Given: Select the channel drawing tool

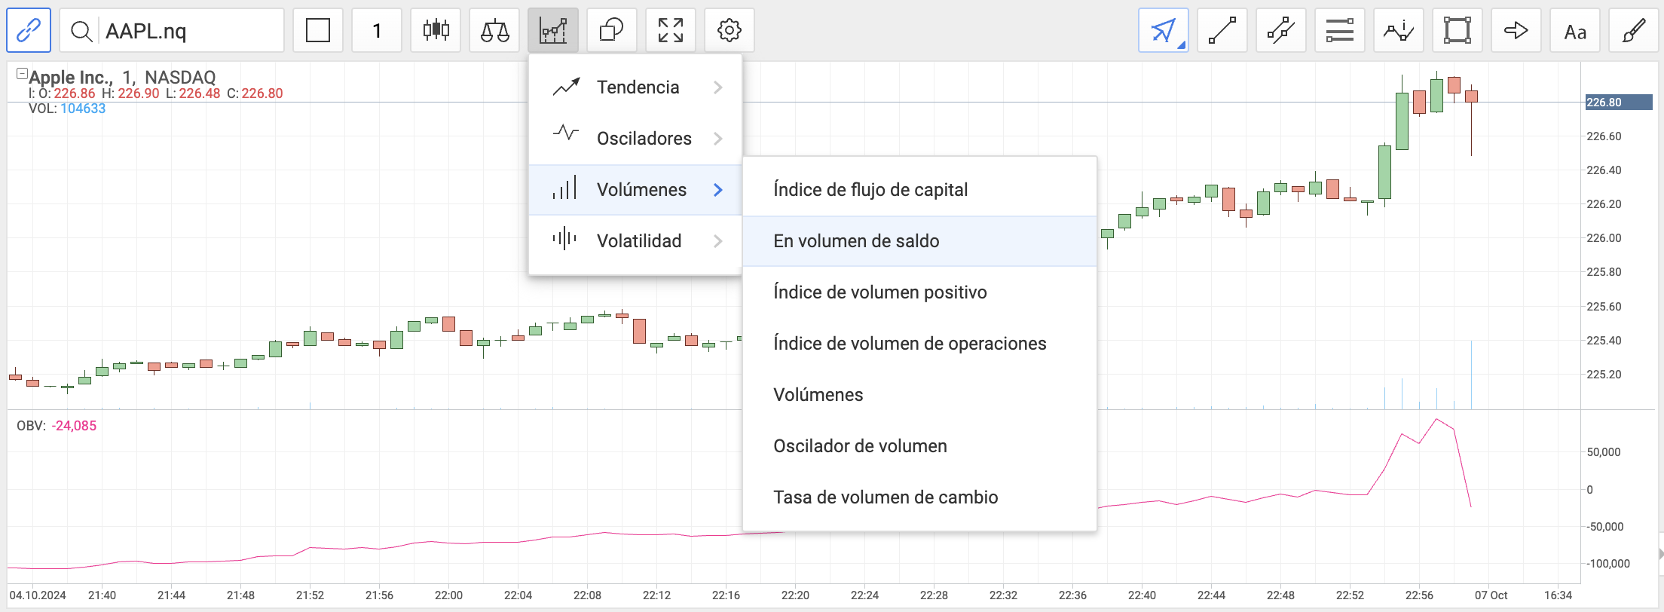Looking at the screenshot, I should tap(1281, 31).
